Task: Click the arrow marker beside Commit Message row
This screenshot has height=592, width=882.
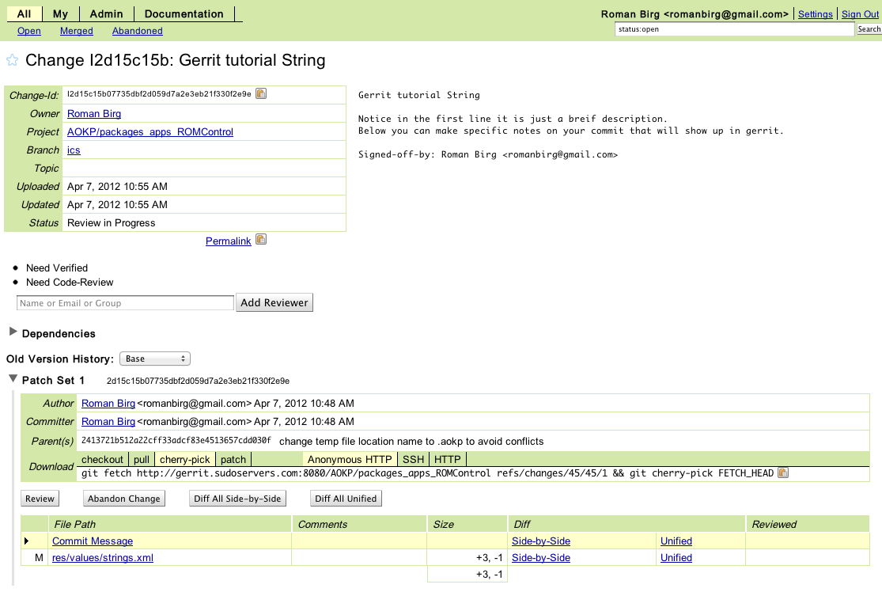Action: tap(27, 541)
